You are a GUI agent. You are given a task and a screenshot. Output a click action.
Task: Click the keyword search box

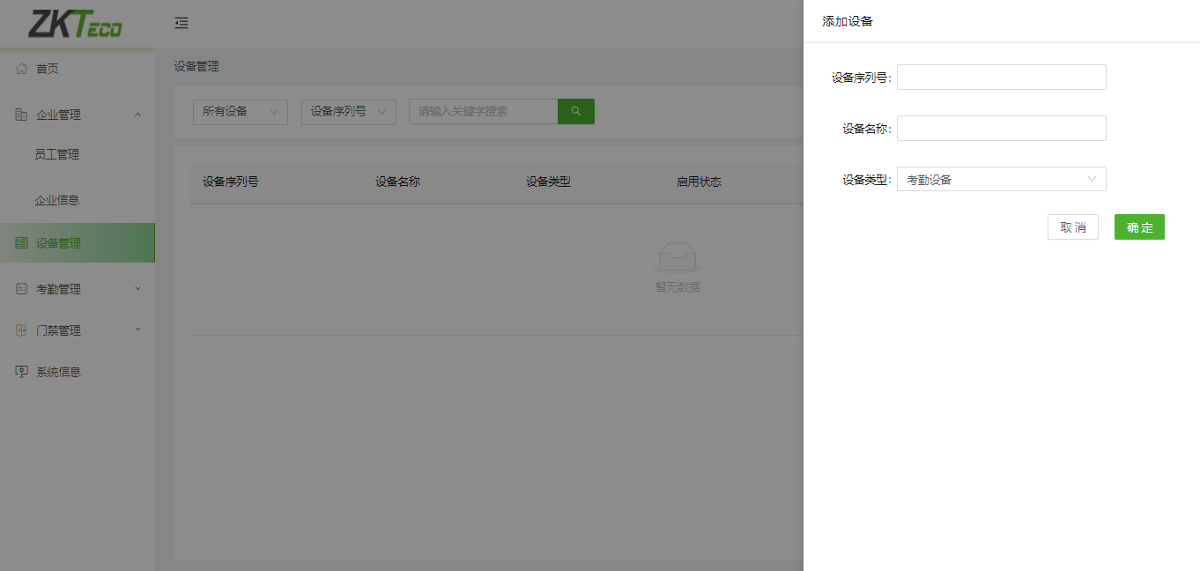(x=483, y=111)
